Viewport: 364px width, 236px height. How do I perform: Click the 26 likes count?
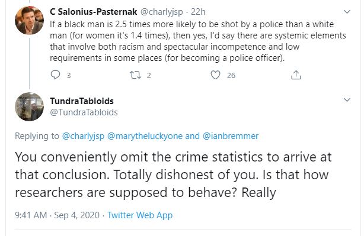(x=231, y=76)
